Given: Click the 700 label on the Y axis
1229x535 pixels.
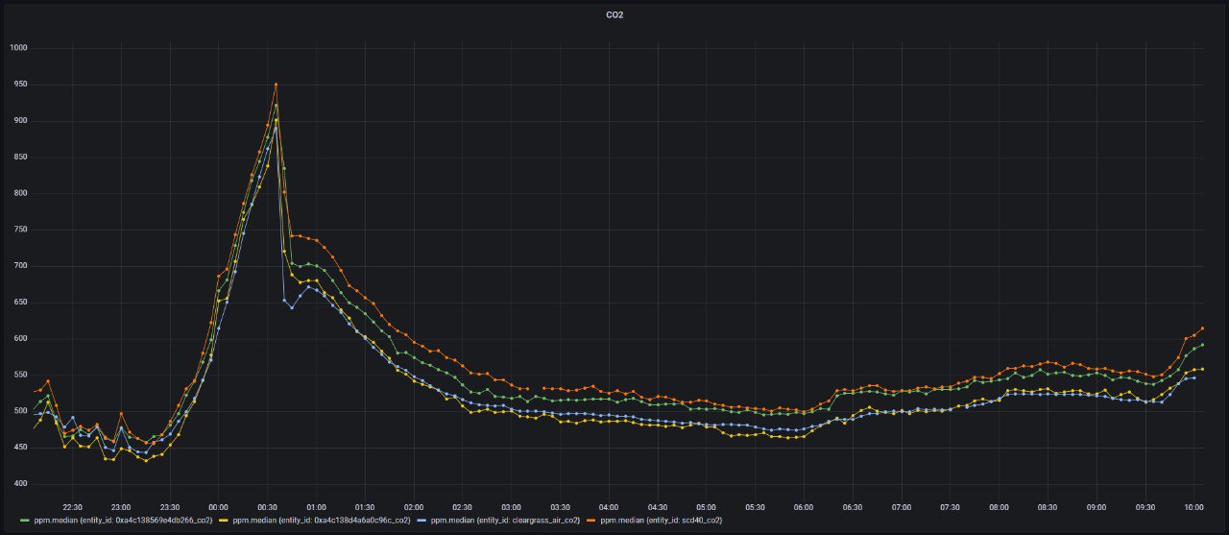Looking at the screenshot, I should point(18,266).
